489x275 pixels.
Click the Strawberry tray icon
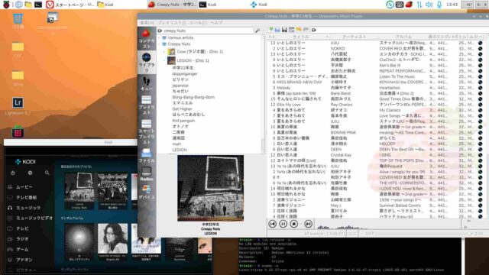[409, 5]
